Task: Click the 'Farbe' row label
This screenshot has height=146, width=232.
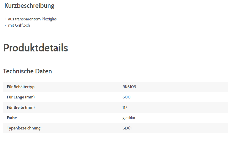Action: (12, 118)
